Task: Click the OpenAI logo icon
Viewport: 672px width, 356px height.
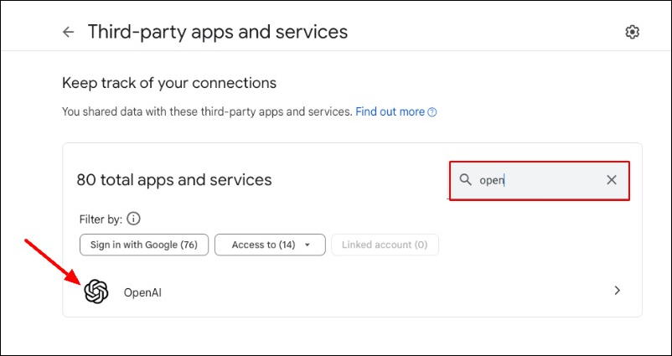Action: coord(96,292)
